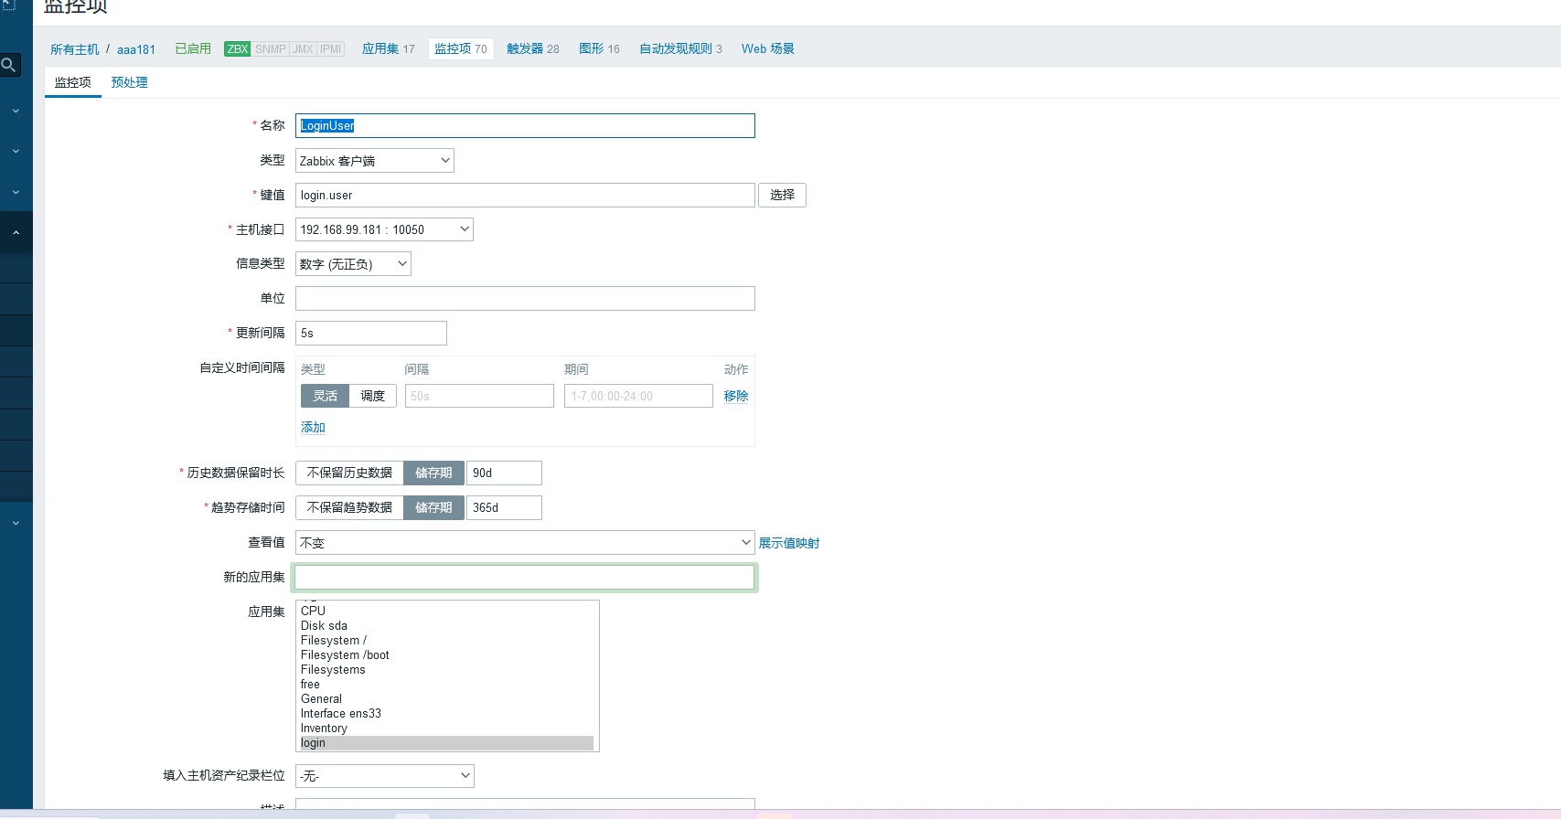Click the custom interval 50s field
The width and height of the screenshot is (1561, 819).
click(x=479, y=396)
